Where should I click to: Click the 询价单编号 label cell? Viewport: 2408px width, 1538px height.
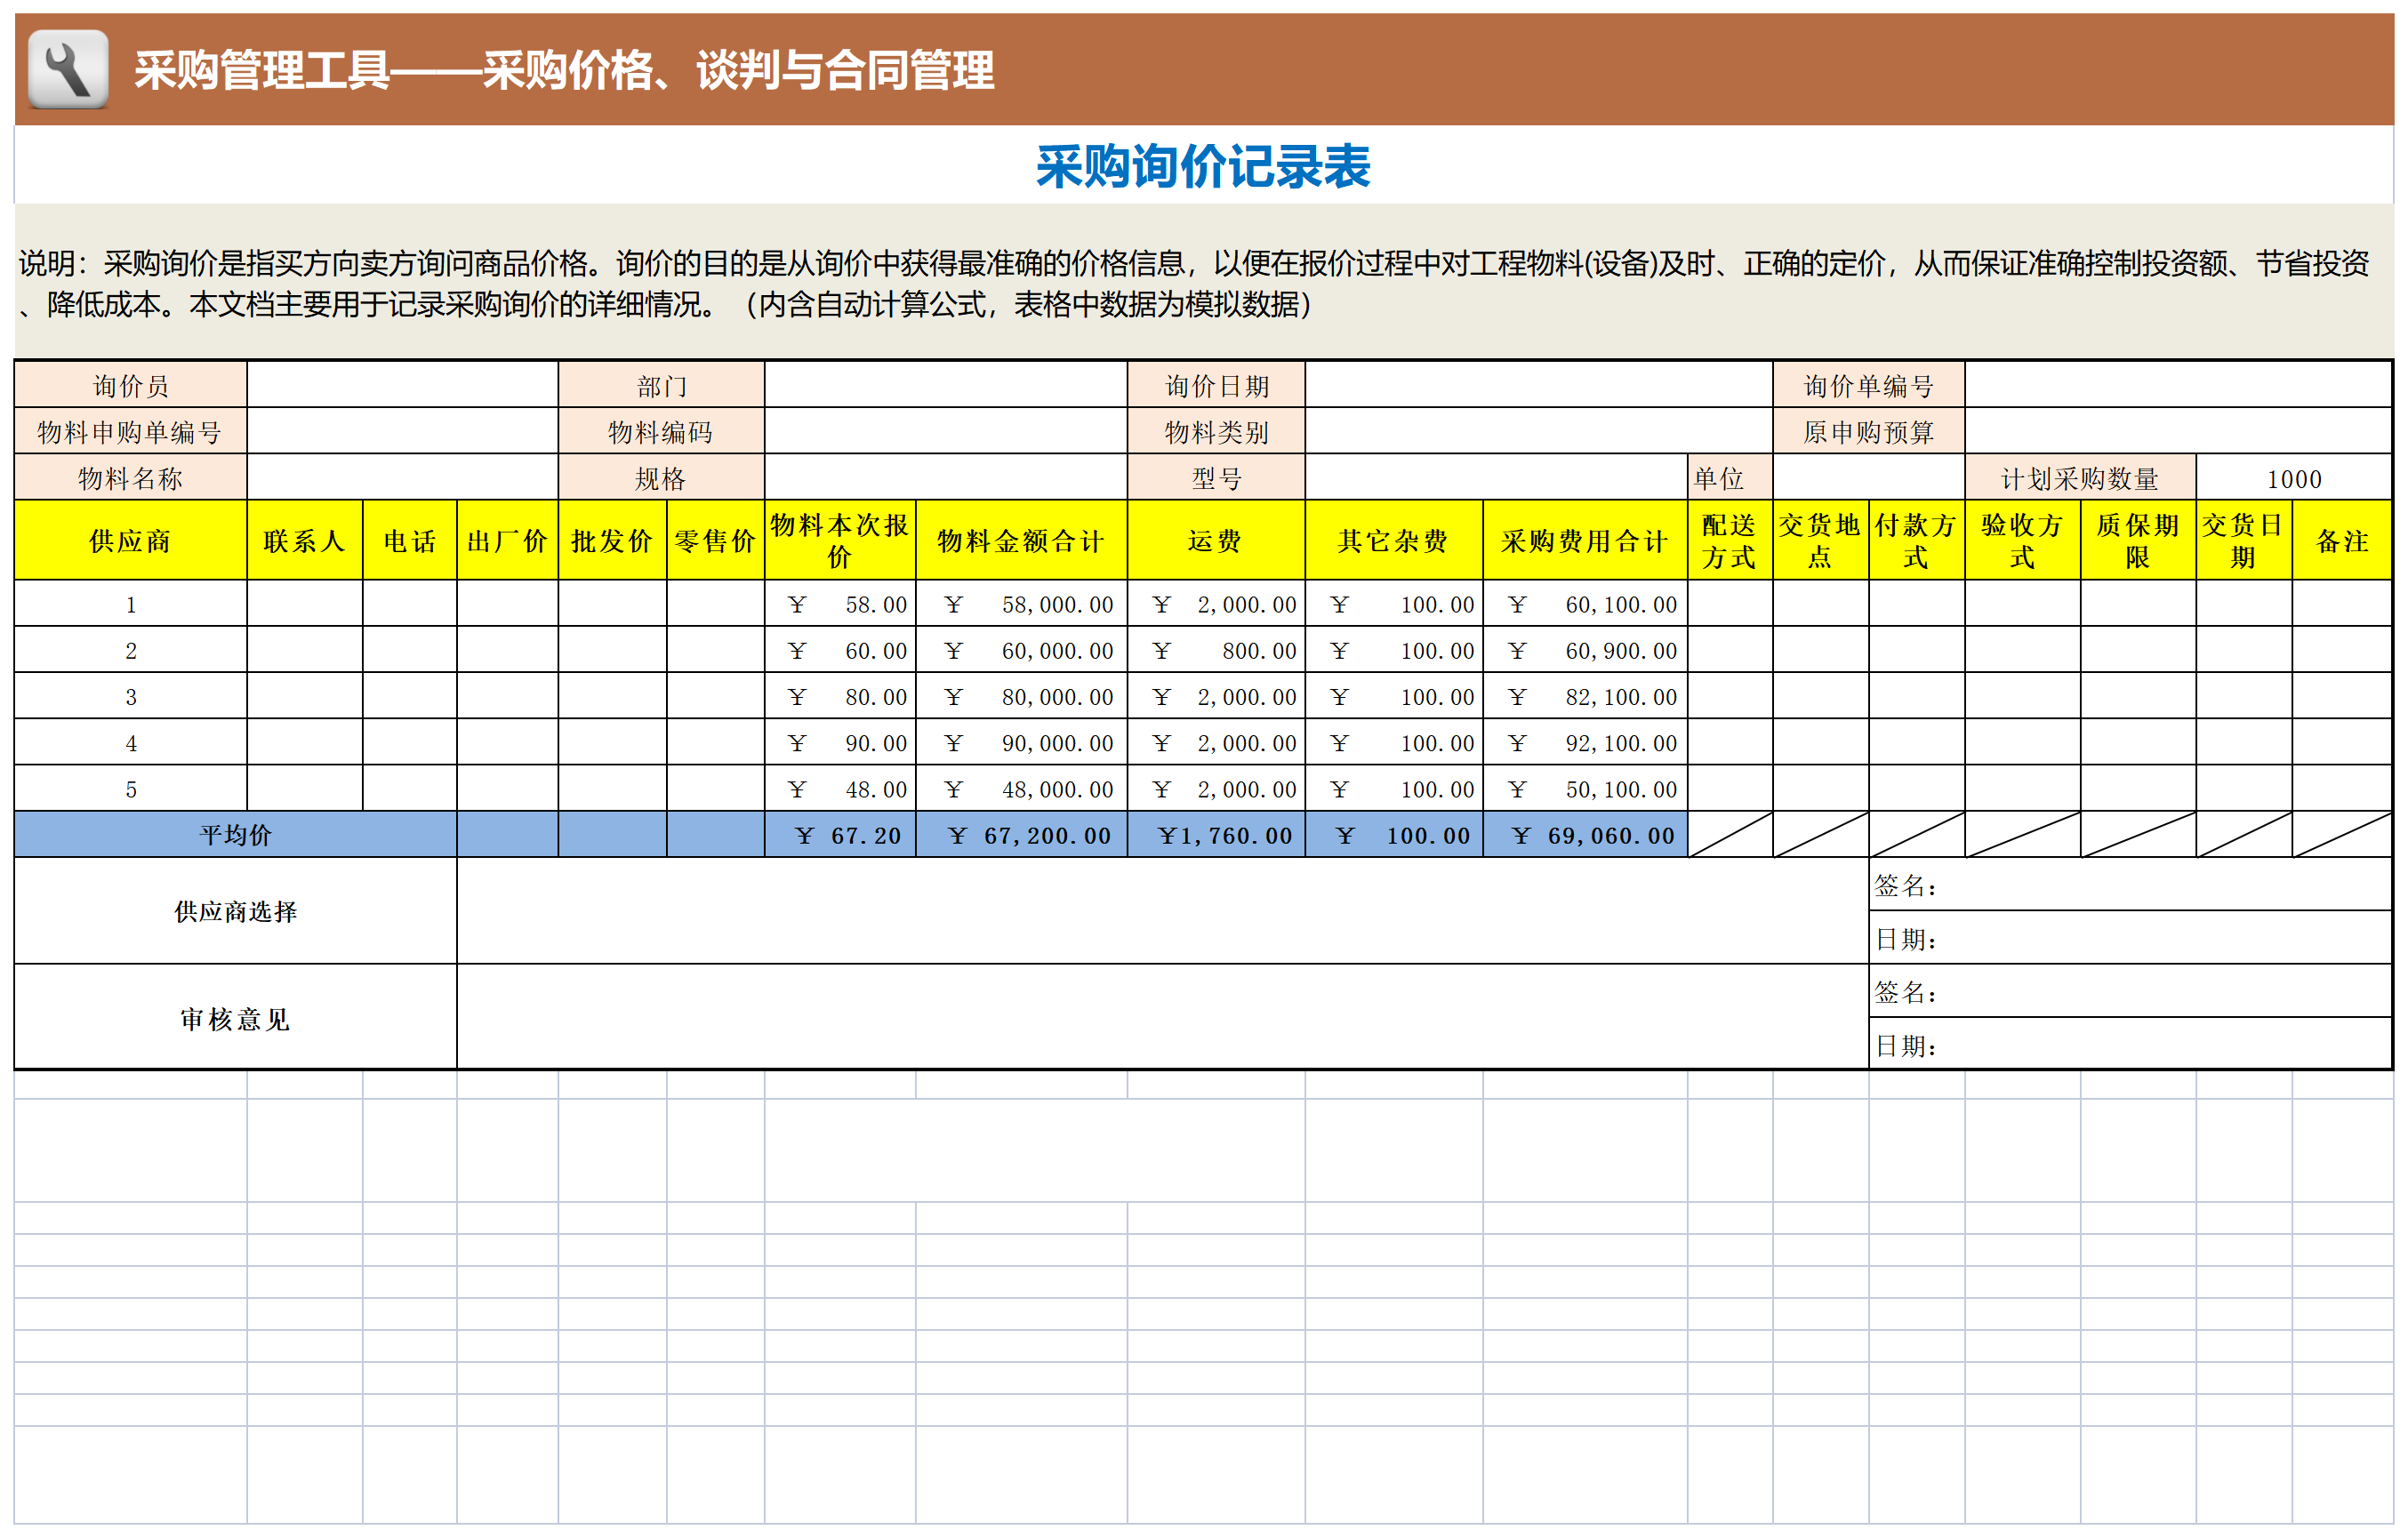click(1868, 385)
